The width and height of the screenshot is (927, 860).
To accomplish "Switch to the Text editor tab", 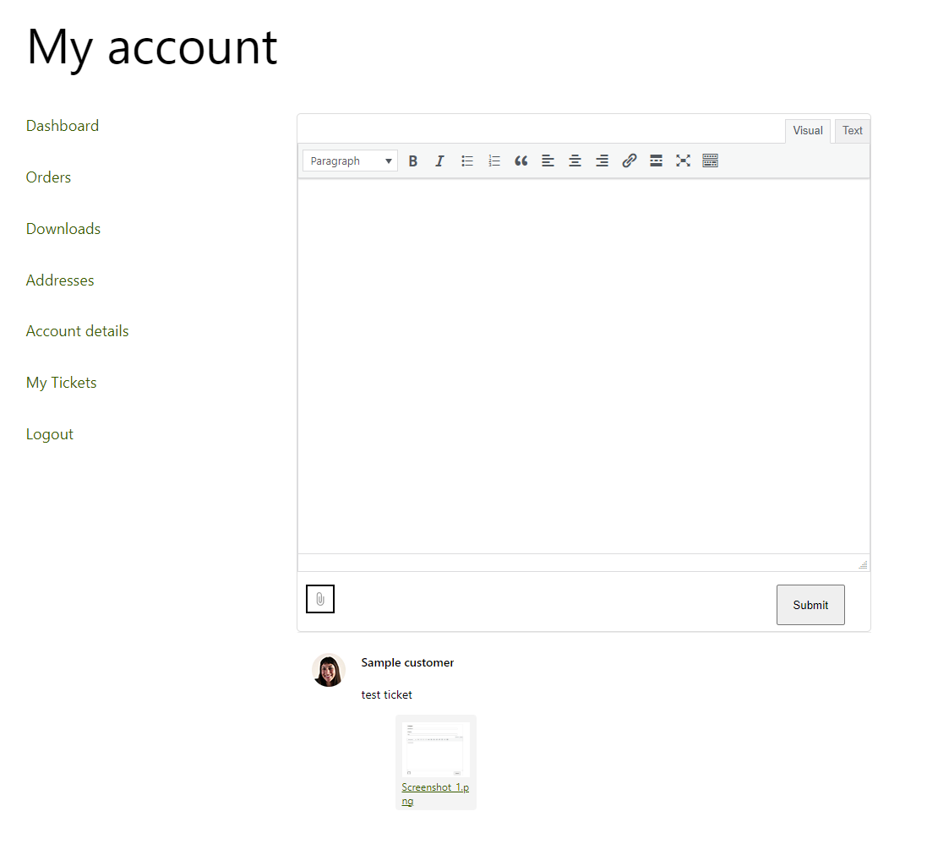I will click(x=851, y=130).
